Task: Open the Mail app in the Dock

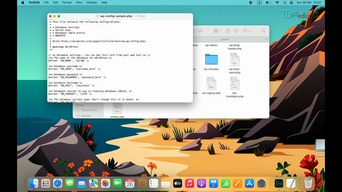Action: (82, 183)
